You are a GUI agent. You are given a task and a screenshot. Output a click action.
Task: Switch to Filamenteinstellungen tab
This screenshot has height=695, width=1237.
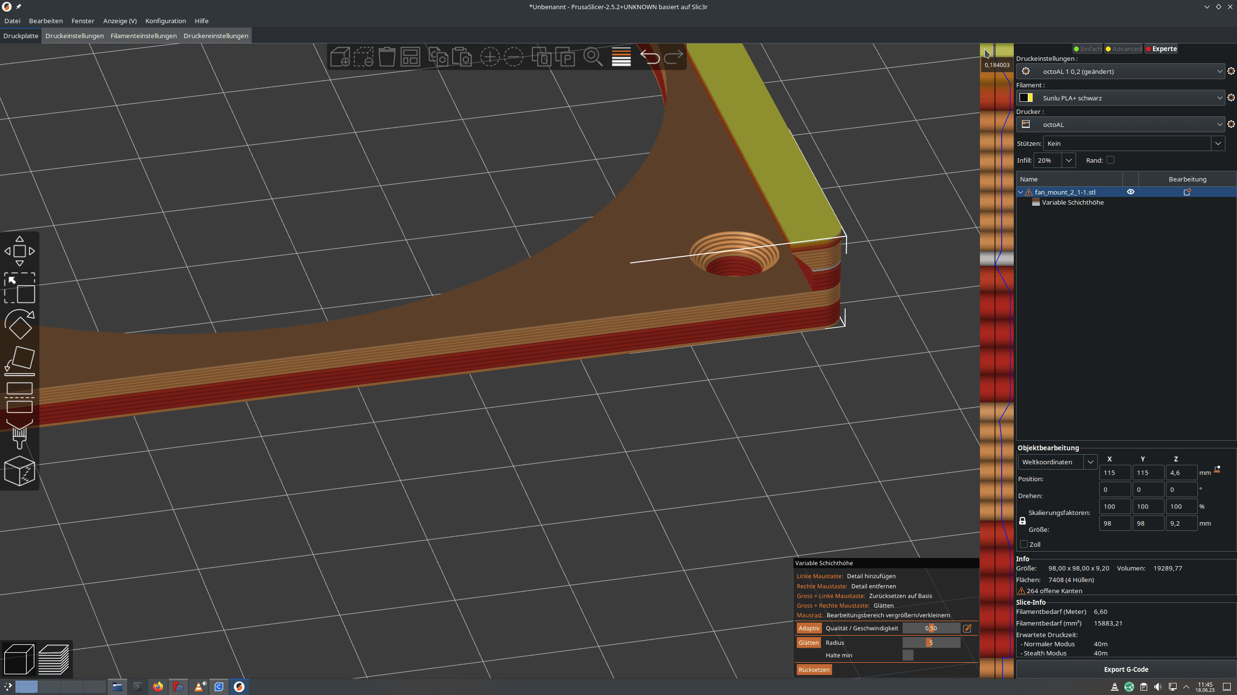pyautogui.click(x=144, y=36)
